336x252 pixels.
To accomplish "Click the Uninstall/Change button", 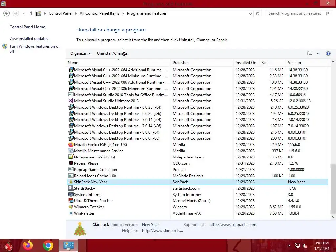I will coord(112,53).
